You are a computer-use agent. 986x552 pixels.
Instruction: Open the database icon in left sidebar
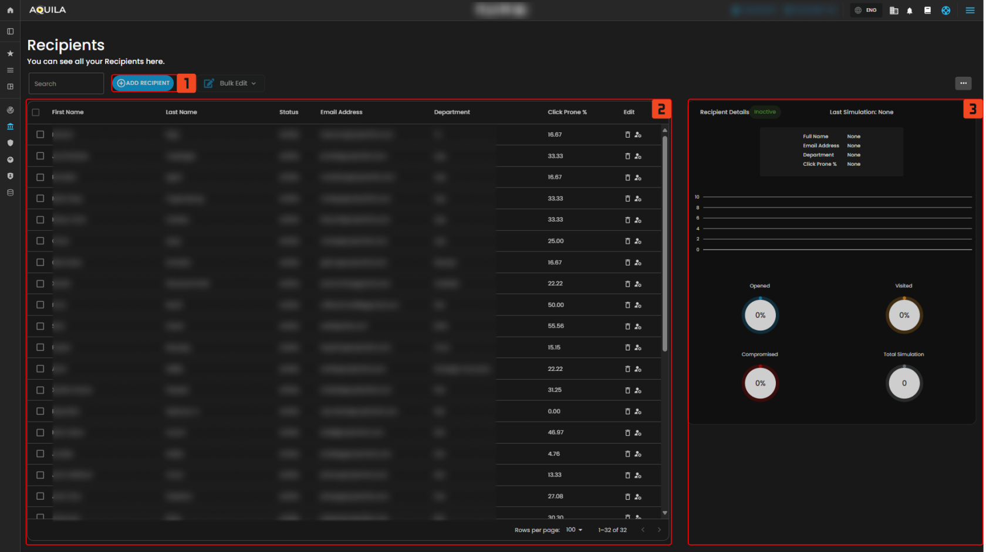(x=10, y=193)
